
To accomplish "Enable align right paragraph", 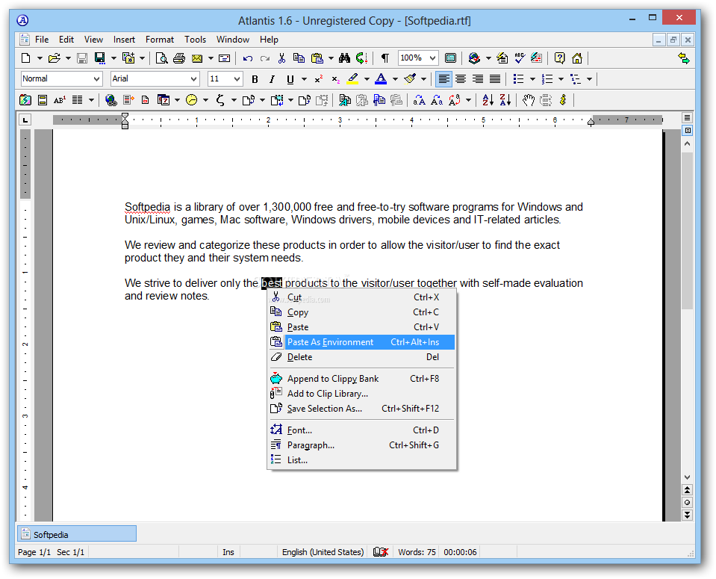I will coord(478,79).
